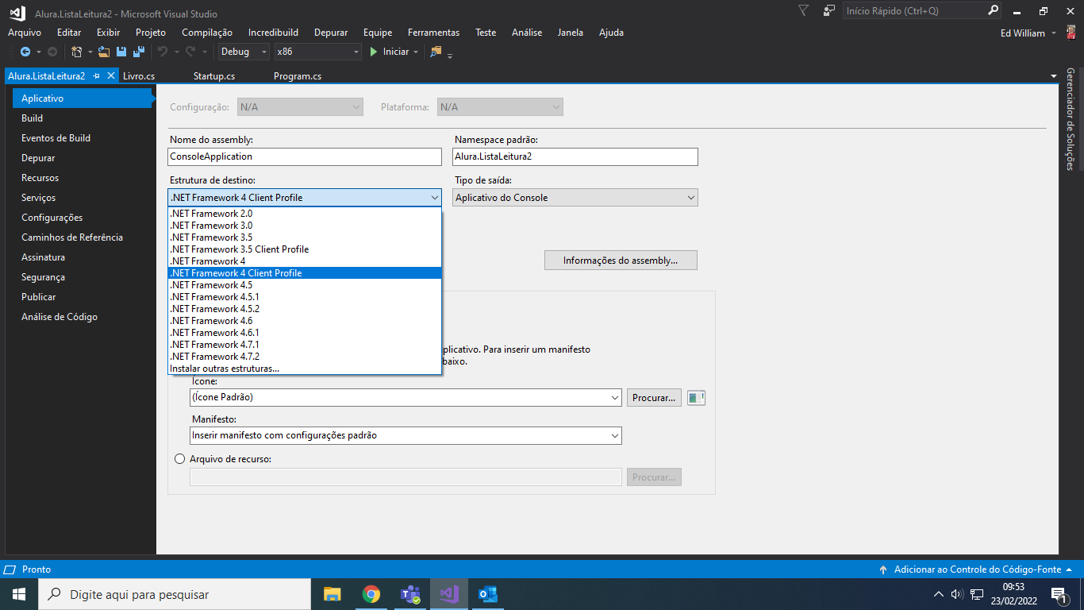
Task: Pin the Alura.ListaLeitura2 tab
Action: [x=97, y=76]
